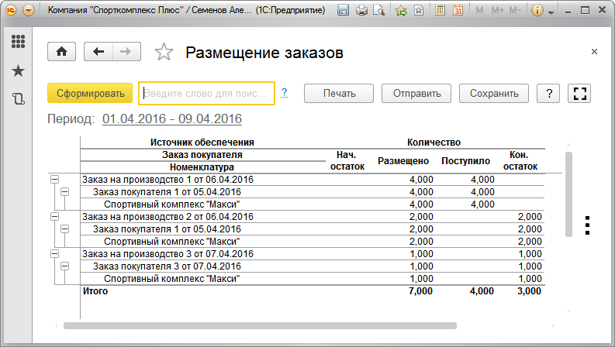Select row Заказ на производство 3 от 07.04.2016
This screenshot has height=347, width=615.
[313, 254]
